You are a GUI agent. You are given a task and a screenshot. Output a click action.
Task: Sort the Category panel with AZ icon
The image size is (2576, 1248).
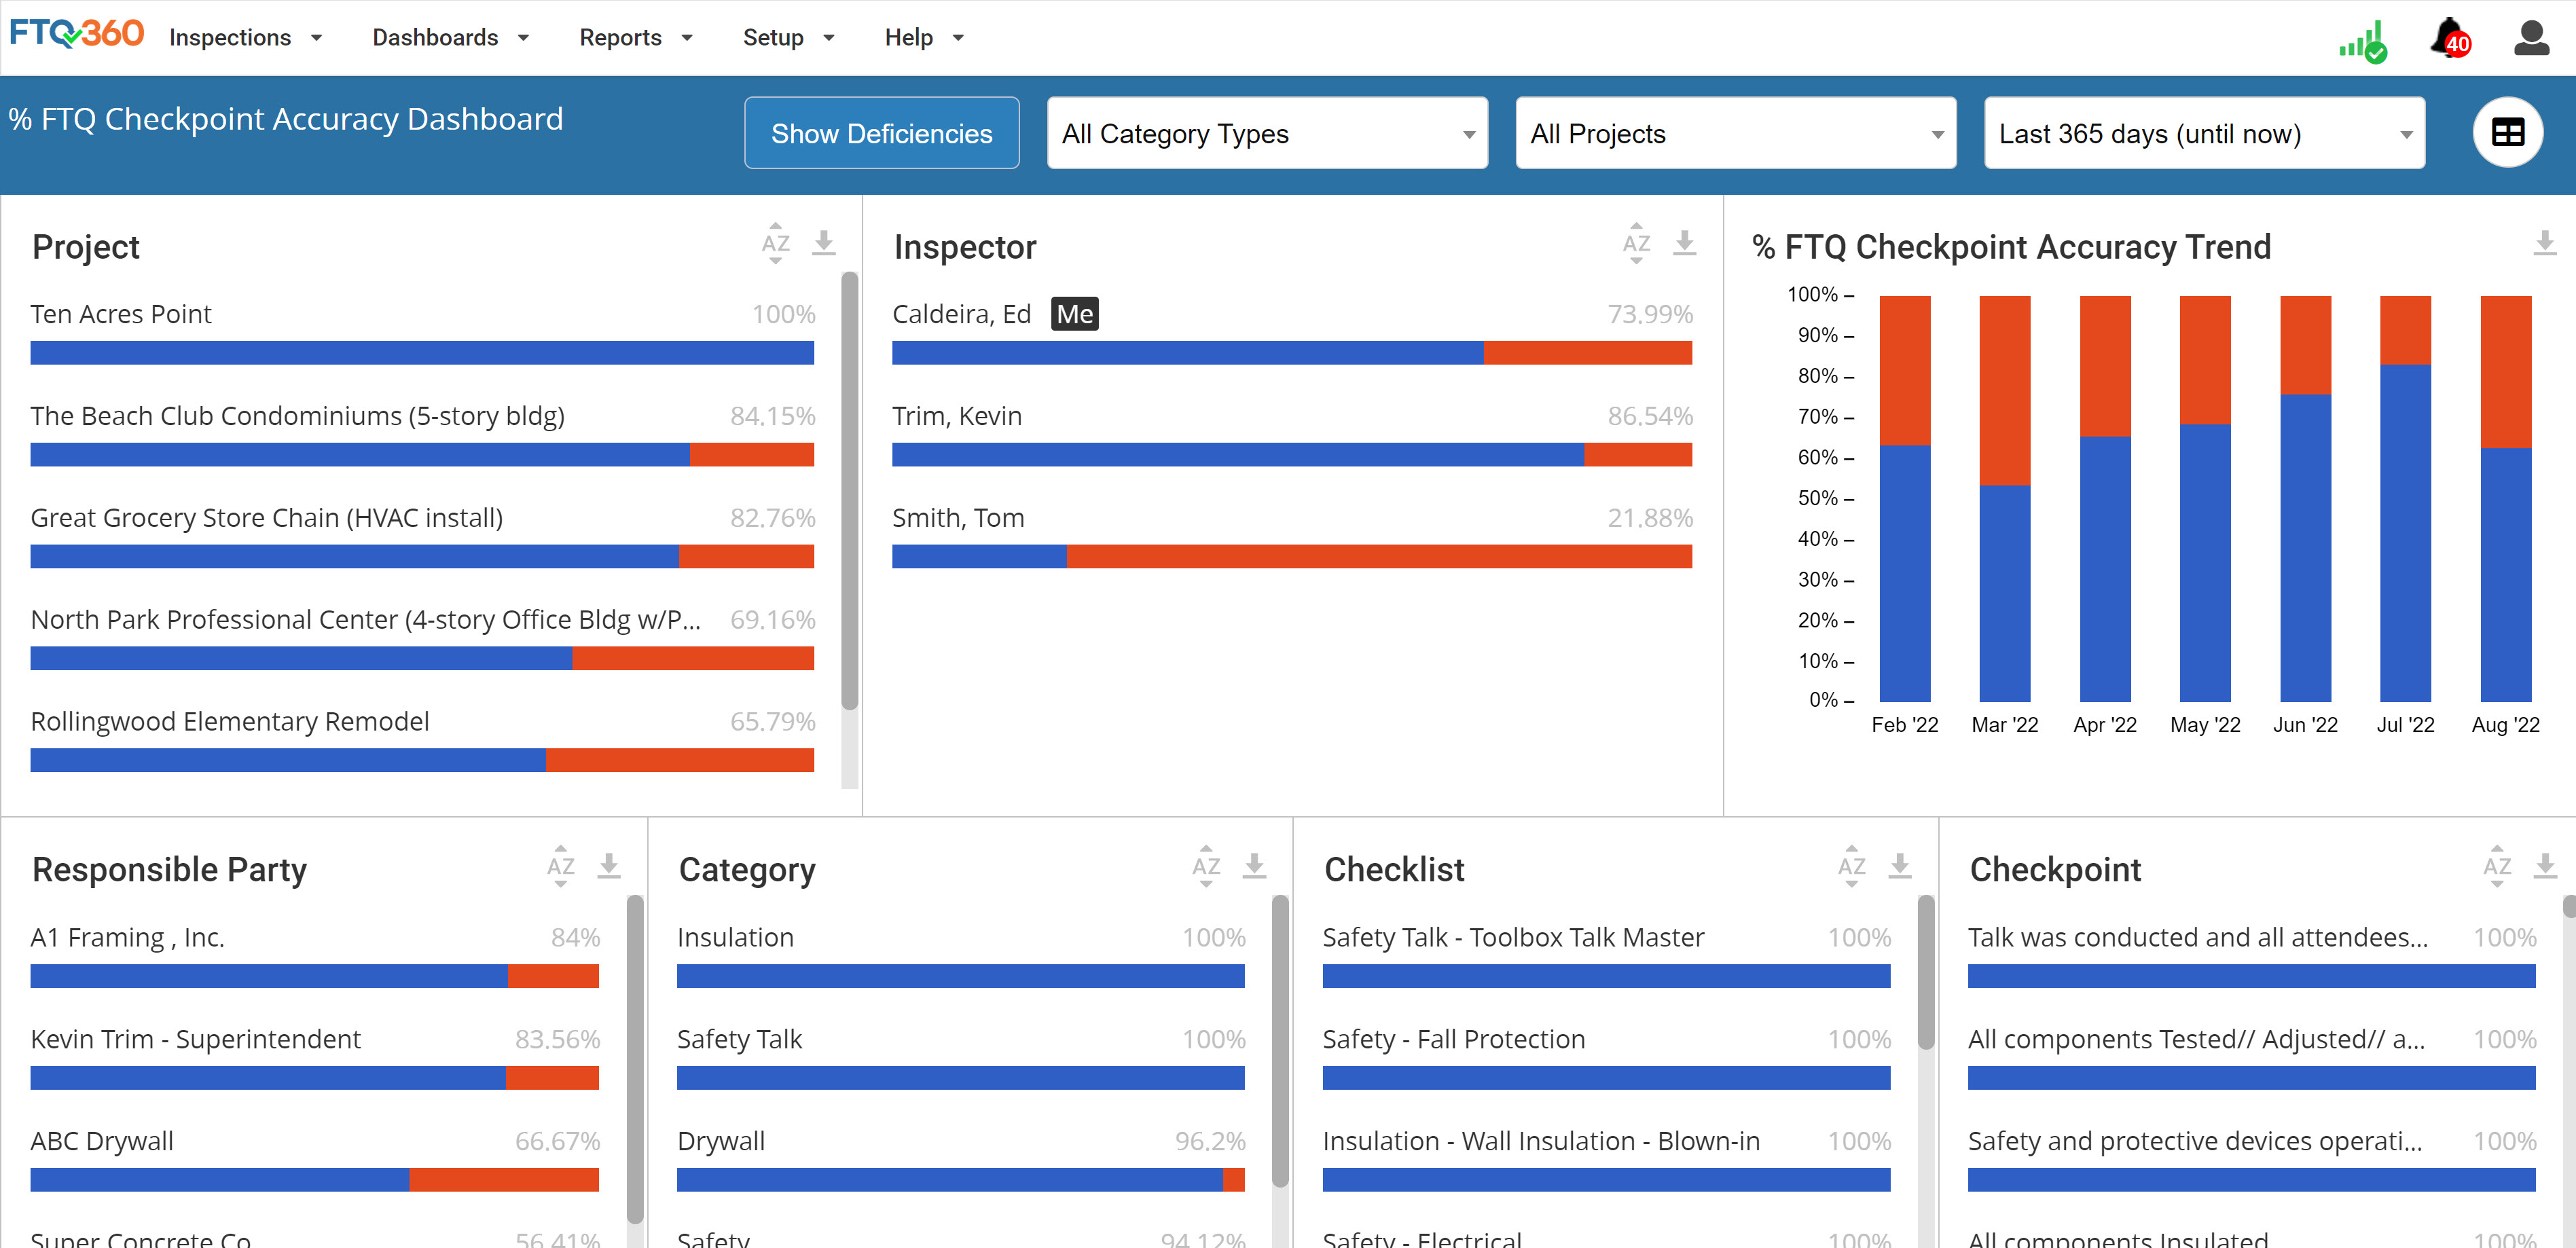[x=1206, y=866]
